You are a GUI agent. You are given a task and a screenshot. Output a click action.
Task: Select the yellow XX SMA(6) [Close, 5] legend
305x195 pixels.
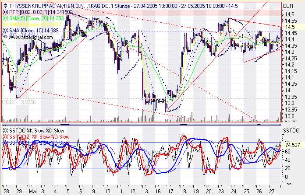(x=32, y=24)
